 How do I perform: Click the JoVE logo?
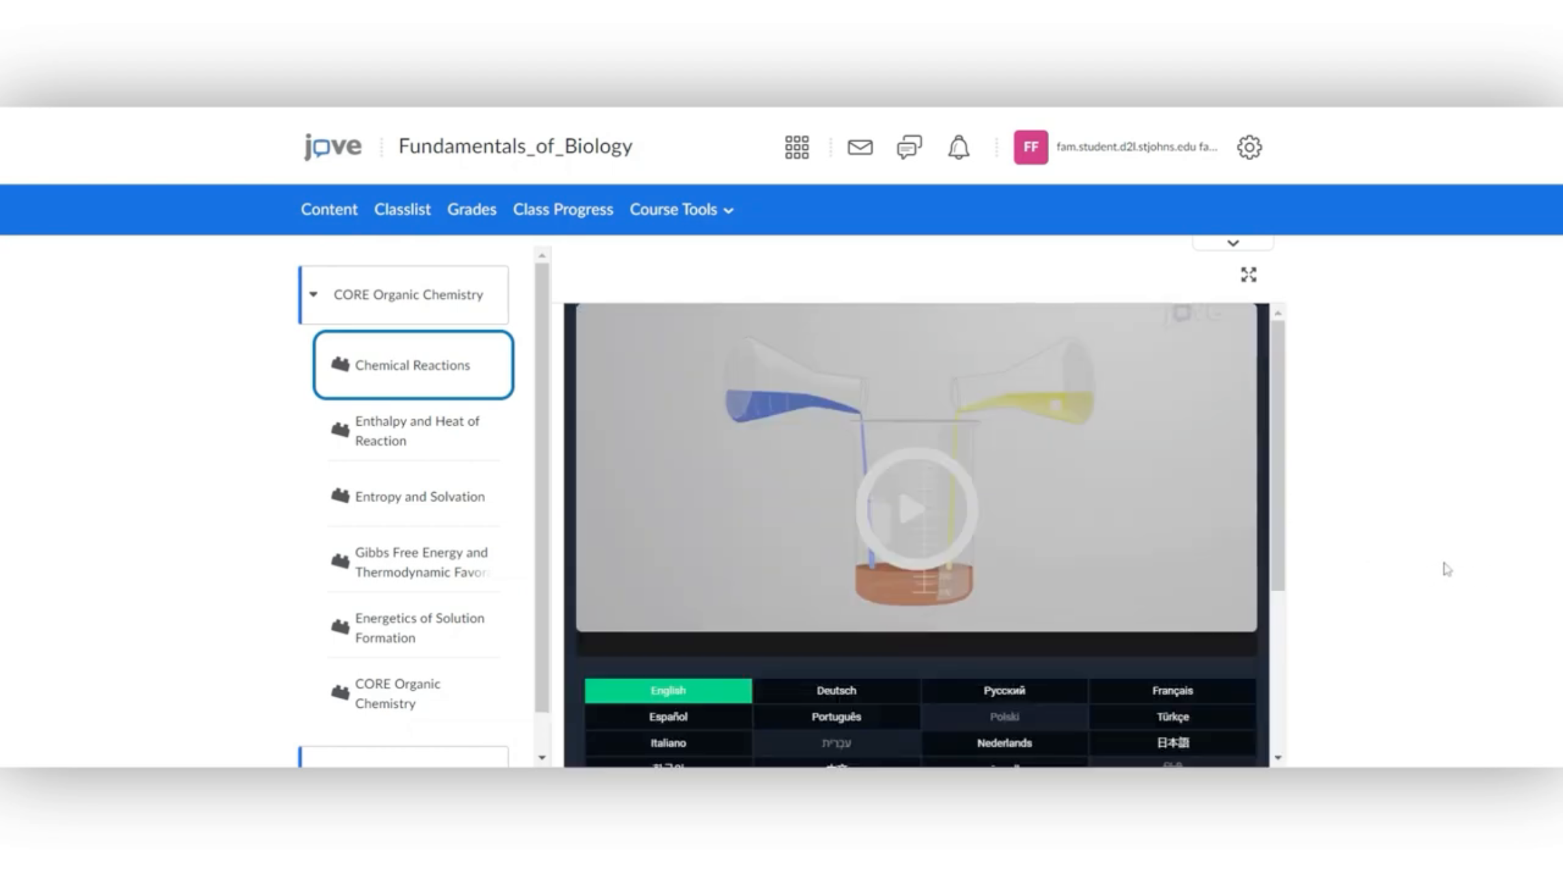click(333, 146)
